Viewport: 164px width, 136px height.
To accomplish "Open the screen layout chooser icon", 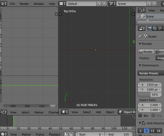I will (62, 4).
